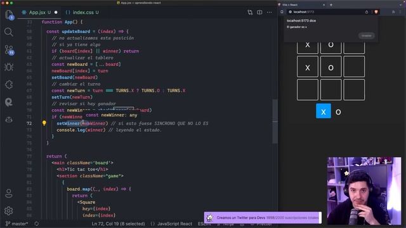The image size is (406, 228).
Task: Click the unsaved dot on App.jsx tab
Action: click(56, 13)
